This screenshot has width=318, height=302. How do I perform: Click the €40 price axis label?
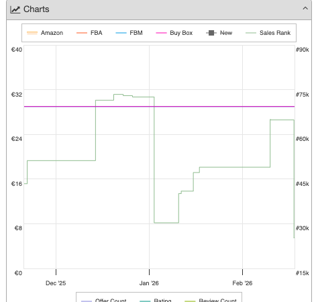tap(17, 50)
